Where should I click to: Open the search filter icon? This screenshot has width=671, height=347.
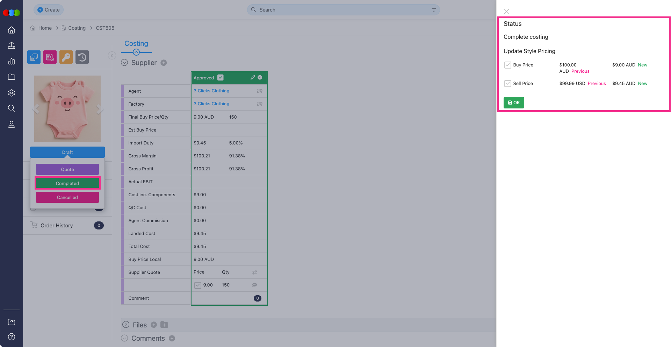click(x=434, y=10)
